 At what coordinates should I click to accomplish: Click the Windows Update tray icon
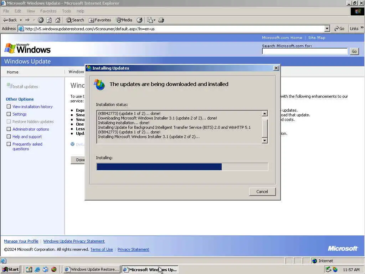[335, 269]
